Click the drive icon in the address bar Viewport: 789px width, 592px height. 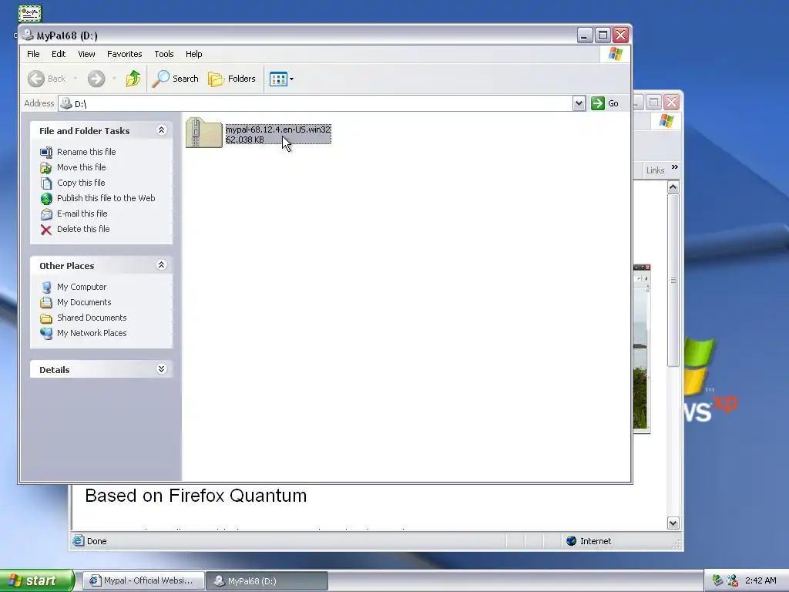66,103
